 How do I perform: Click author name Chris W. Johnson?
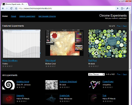pos(23,85)
